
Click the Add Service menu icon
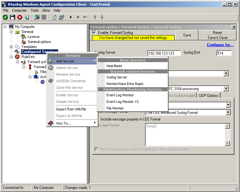click(x=51, y=61)
